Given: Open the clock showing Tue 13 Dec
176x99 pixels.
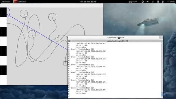Looking at the screenshot, I should tap(88, 2).
